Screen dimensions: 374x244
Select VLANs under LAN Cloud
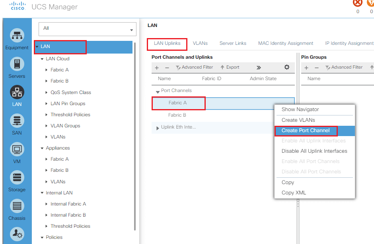point(58,137)
